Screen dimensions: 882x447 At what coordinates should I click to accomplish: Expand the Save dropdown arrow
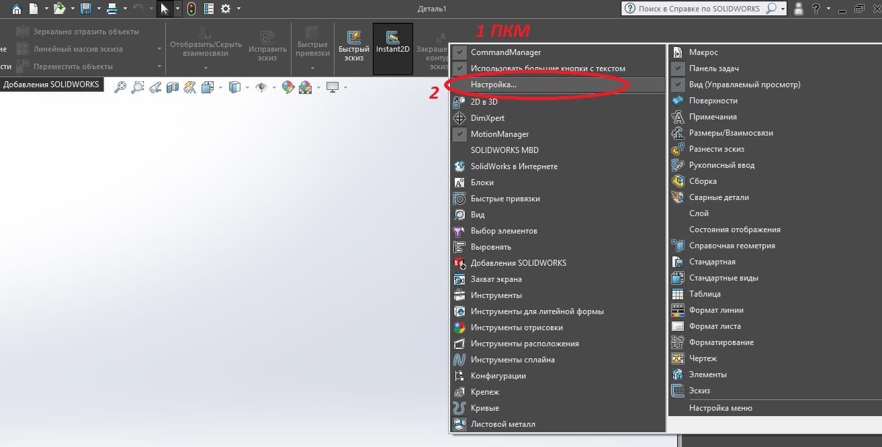tap(98, 9)
